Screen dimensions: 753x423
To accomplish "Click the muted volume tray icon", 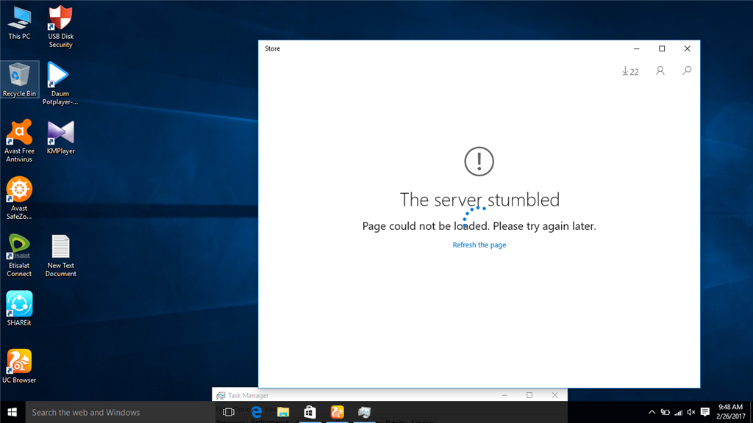I will click(x=691, y=412).
